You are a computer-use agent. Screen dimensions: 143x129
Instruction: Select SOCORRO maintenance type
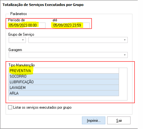[x=64, y=76]
